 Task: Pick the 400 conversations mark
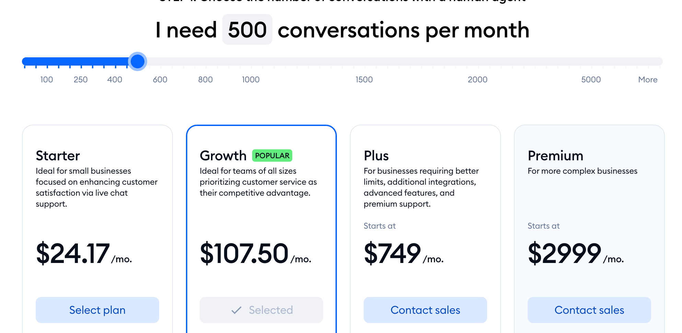pos(115,80)
